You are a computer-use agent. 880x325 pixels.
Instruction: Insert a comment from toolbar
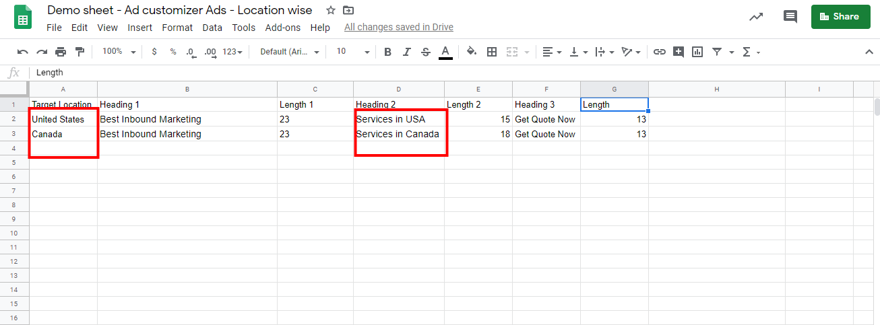679,52
